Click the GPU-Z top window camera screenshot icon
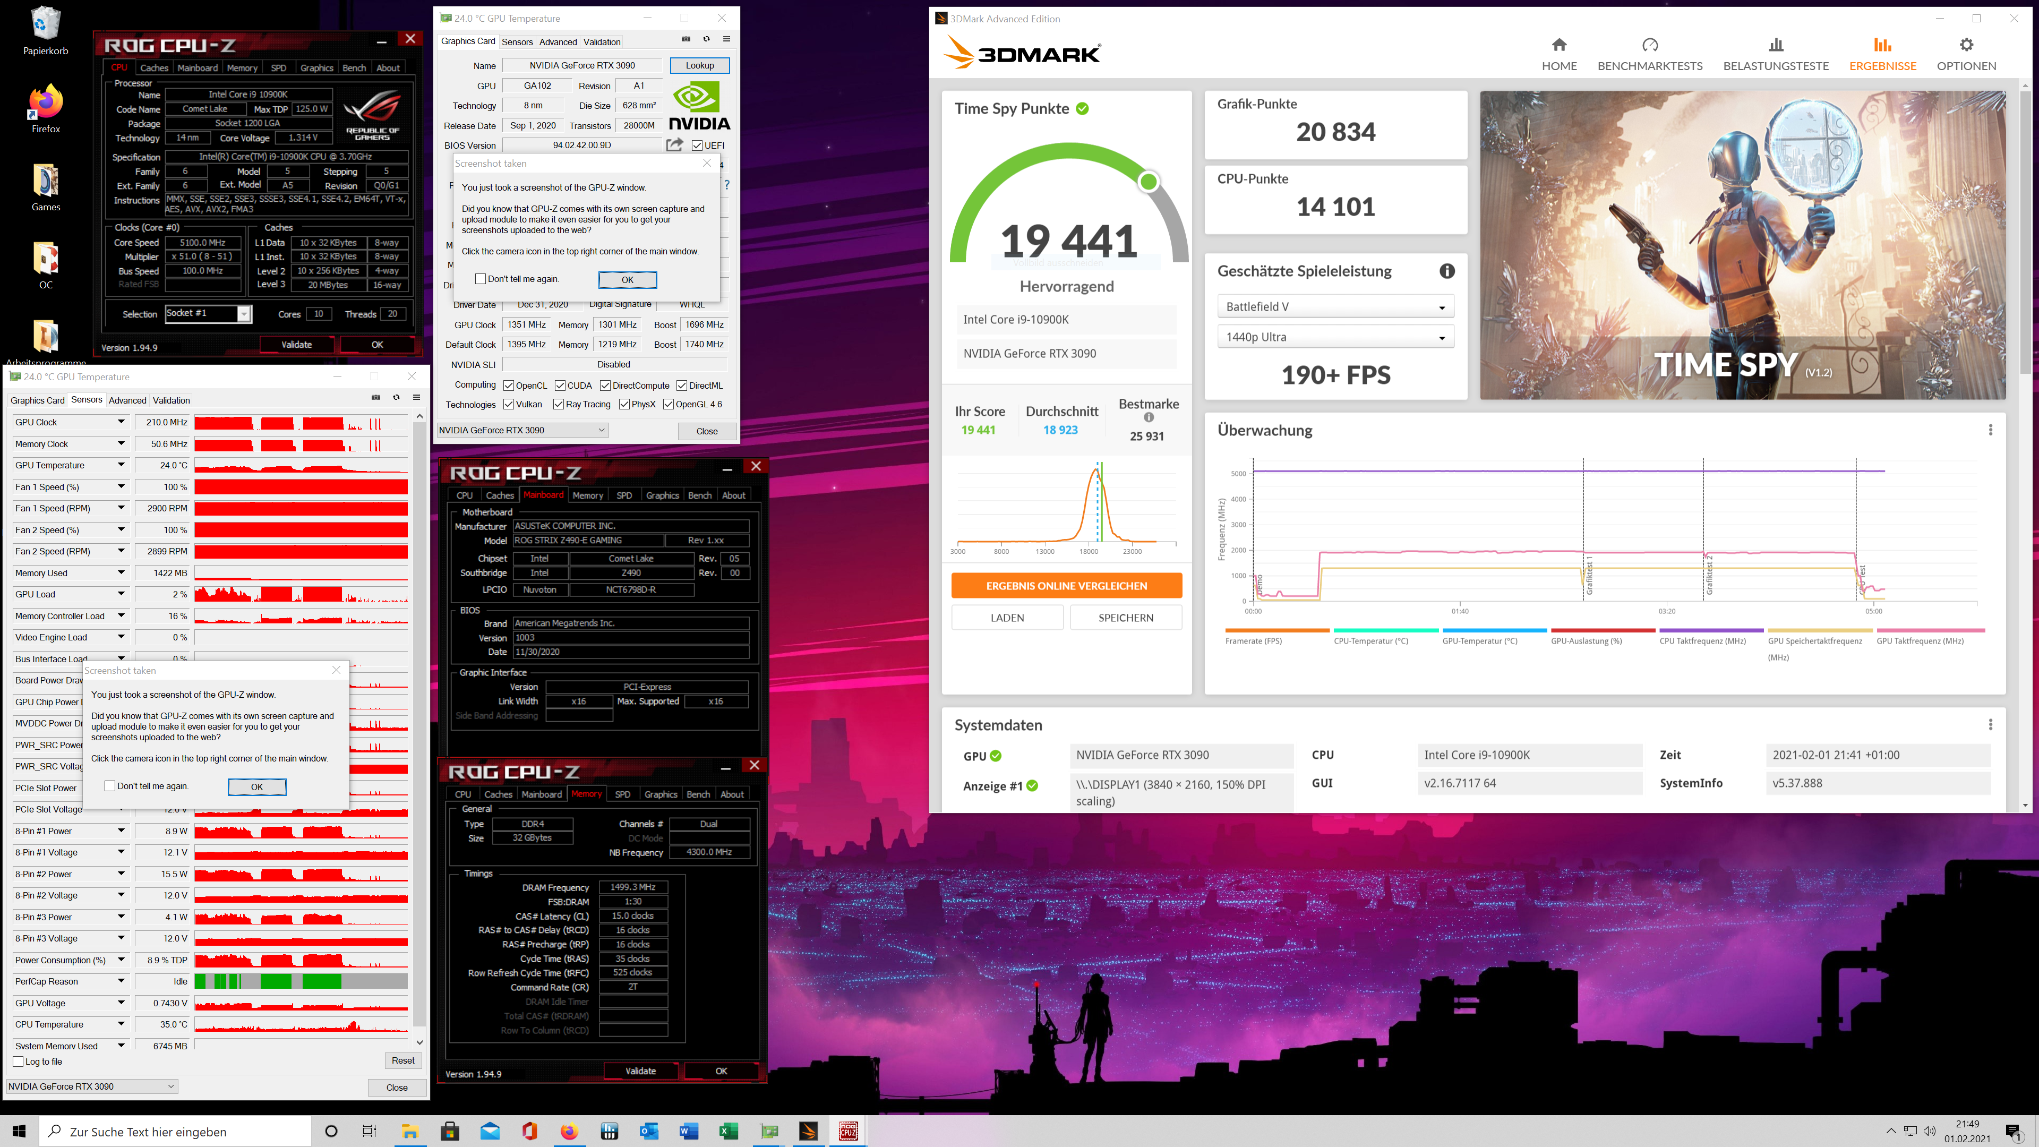2039x1147 pixels. coord(686,39)
